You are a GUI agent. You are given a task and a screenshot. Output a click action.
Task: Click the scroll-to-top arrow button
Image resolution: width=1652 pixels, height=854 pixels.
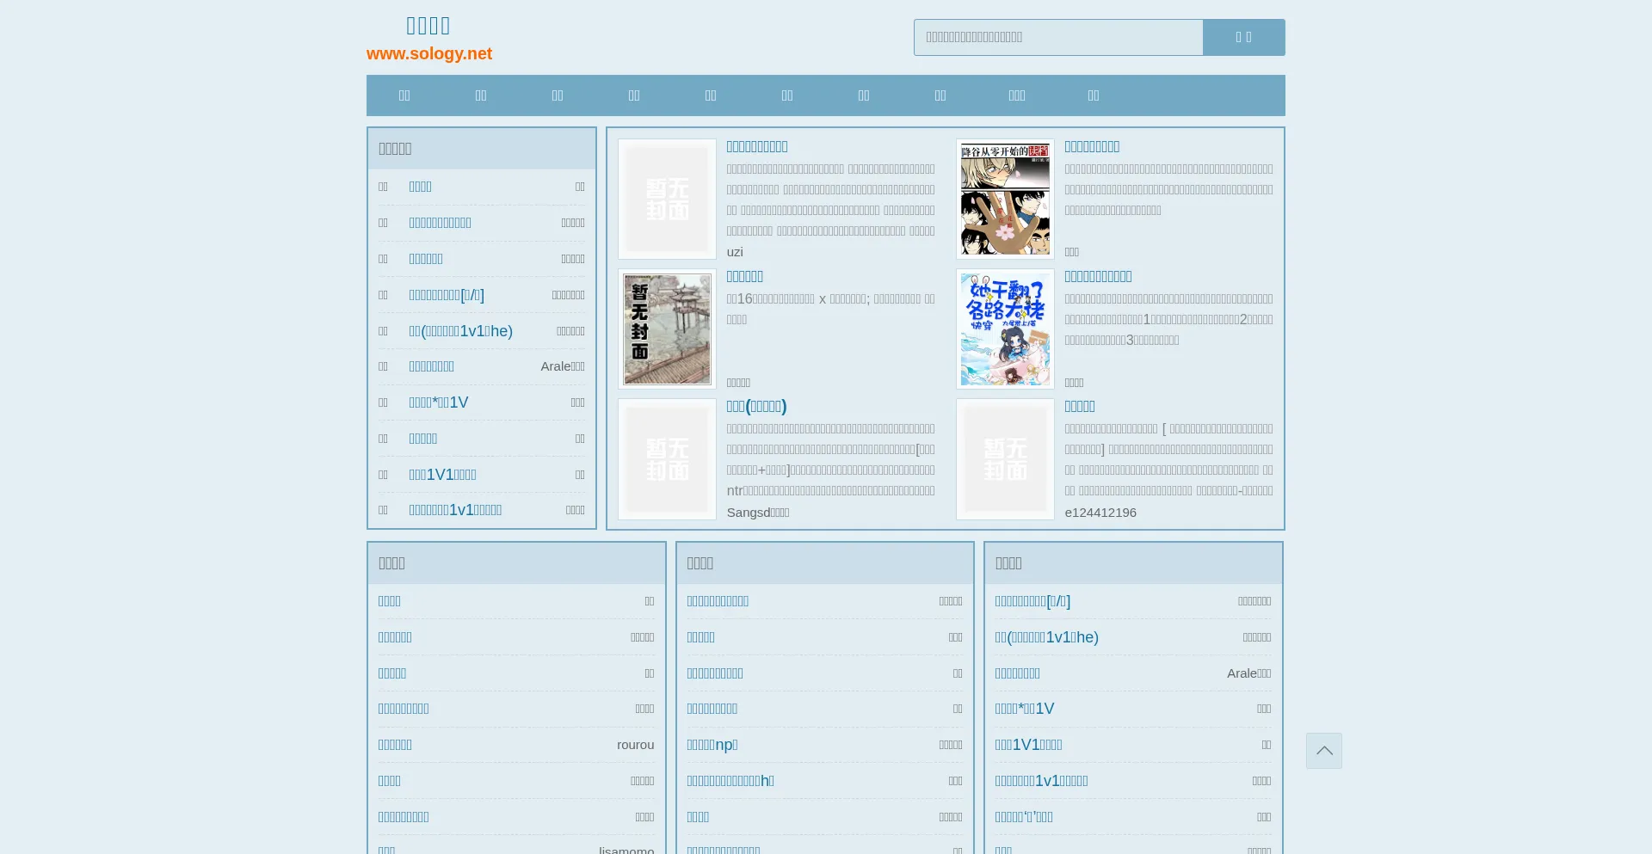(1323, 751)
